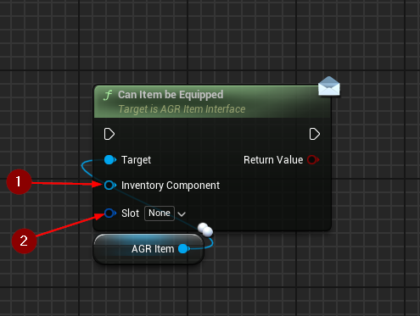Select the Can Item be Equipped node title
This screenshot has height=316, width=420.
click(171, 95)
